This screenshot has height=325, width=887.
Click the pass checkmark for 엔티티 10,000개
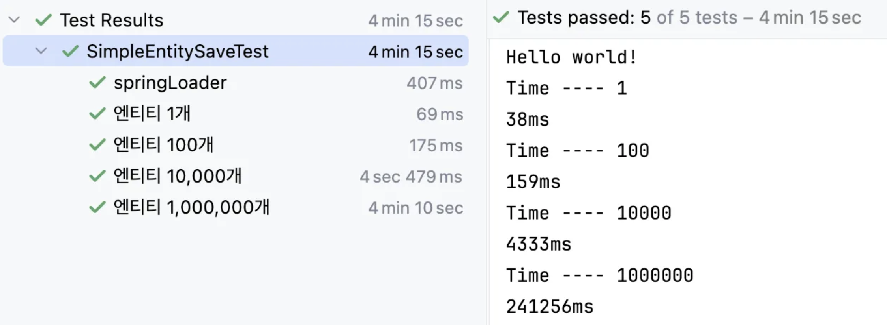point(97,176)
